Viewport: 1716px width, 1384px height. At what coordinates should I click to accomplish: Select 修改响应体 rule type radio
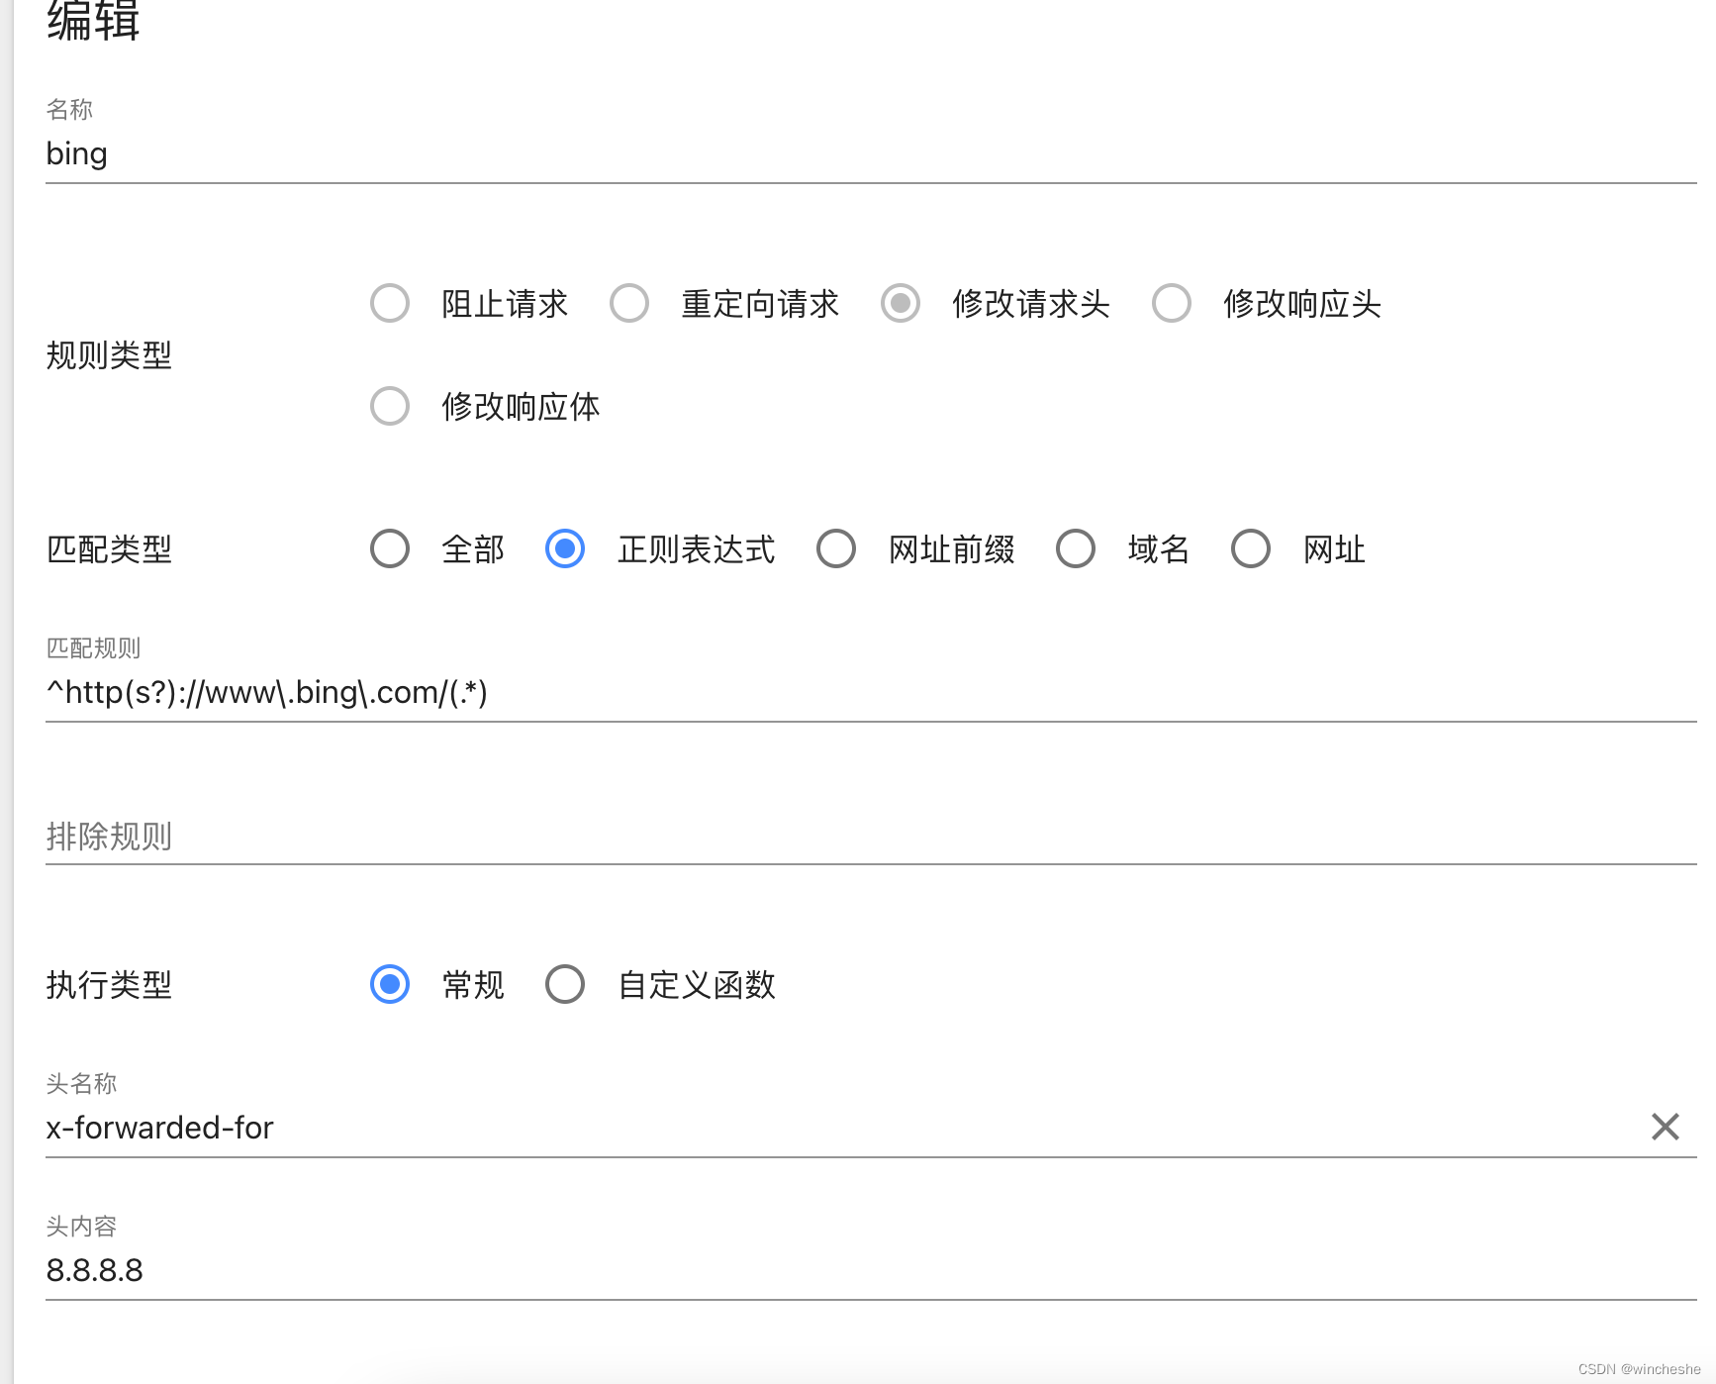(390, 406)
